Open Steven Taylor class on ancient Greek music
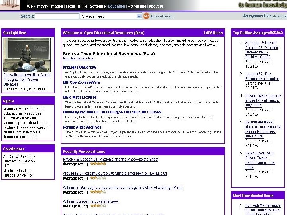This screenshot has height=215, width=287. tap(263, 100)
